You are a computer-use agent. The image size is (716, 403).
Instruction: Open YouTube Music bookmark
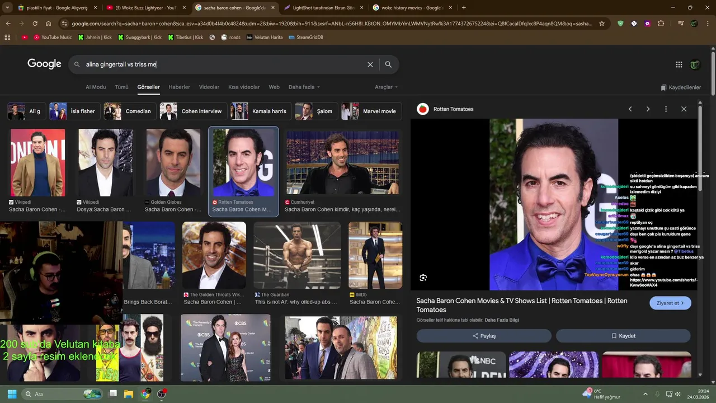click(53, 38)
